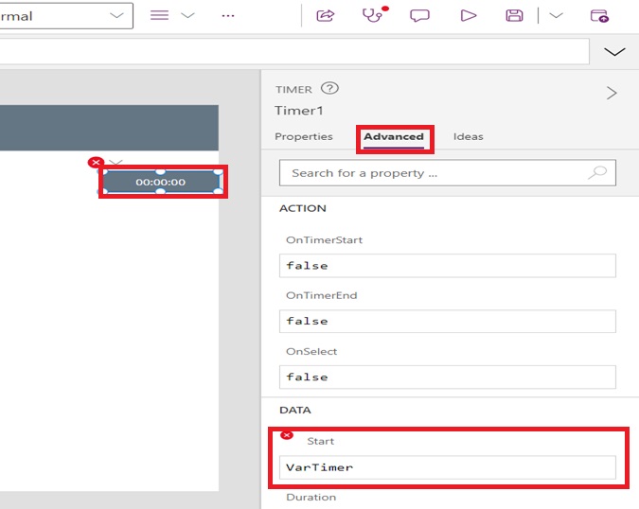This screenshot has height=509, width=639.
Task: Click the Publish icon in the toolbar
Action: [599, 15]
